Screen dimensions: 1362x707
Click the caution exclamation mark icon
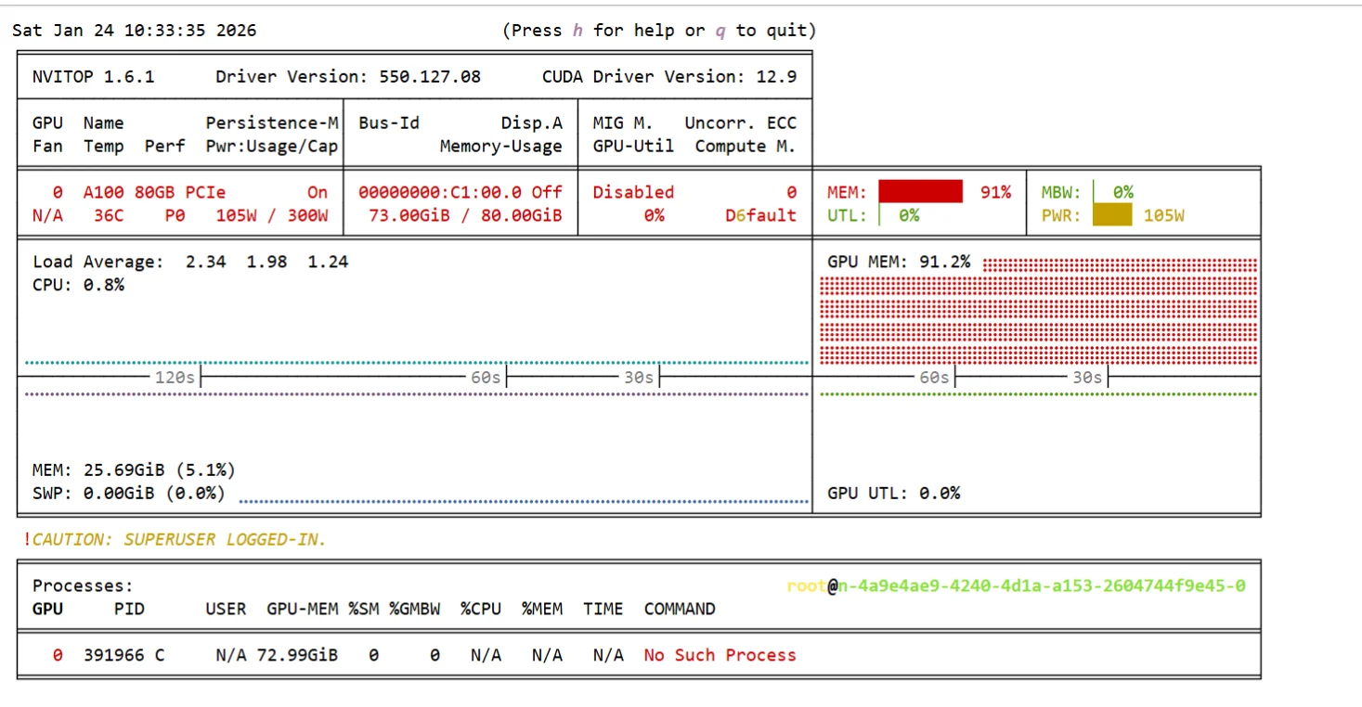[x=29, y=539]
